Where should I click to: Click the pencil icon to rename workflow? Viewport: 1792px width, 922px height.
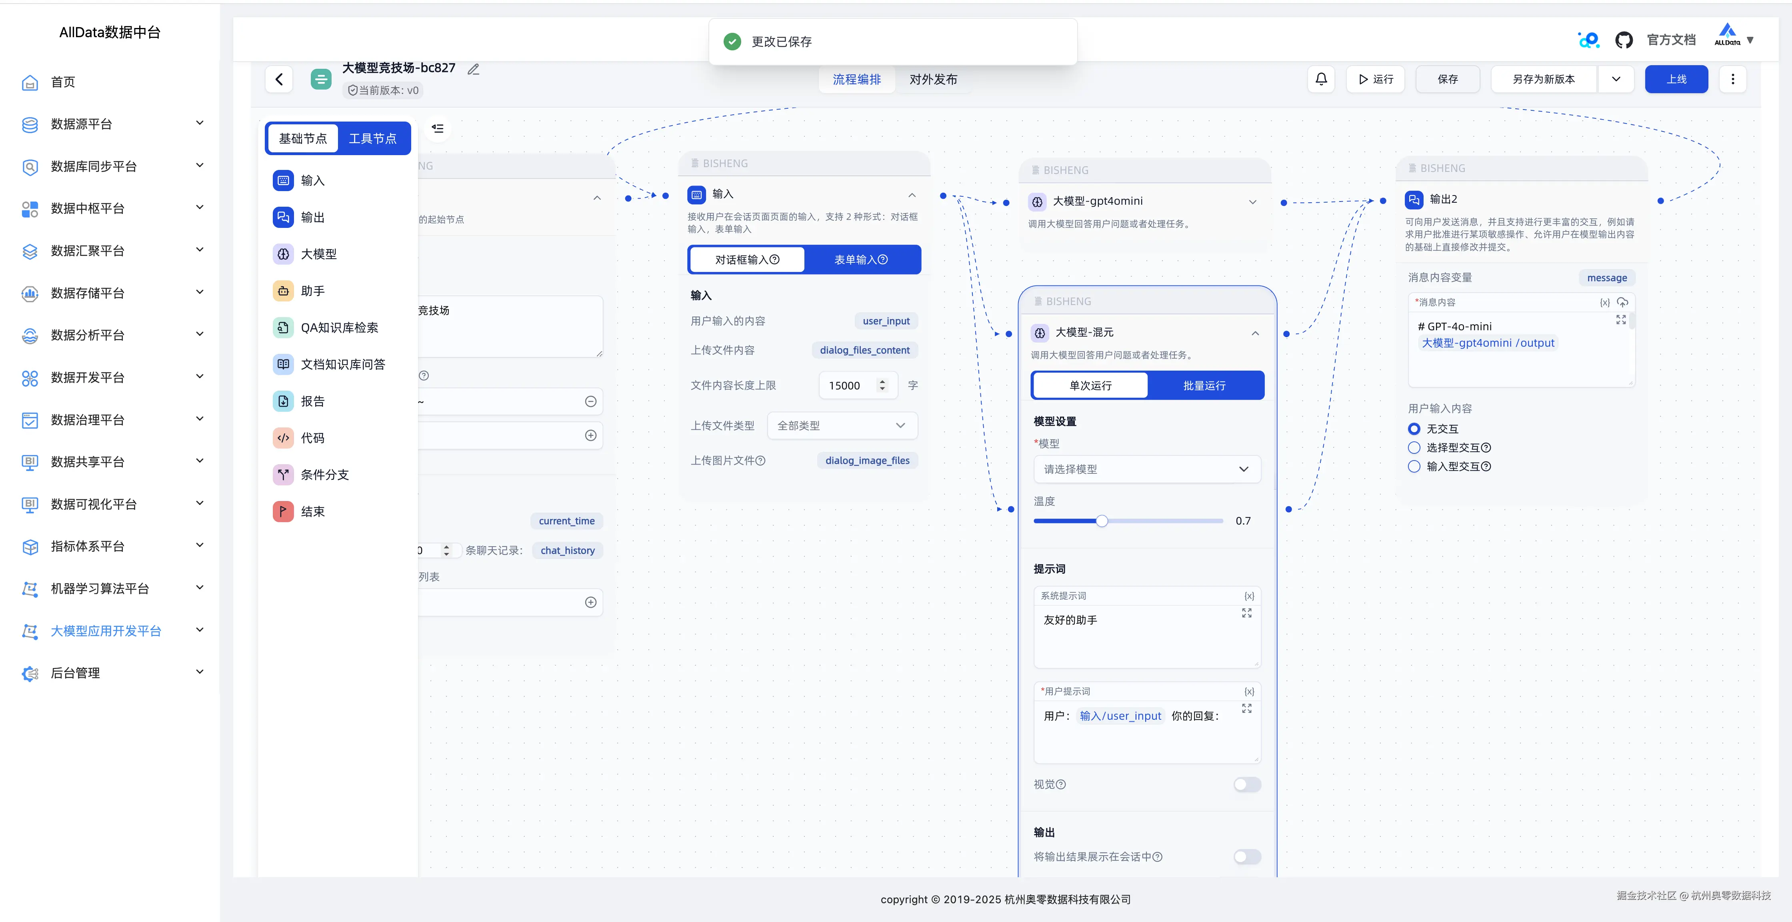click(x=474, y=69)
